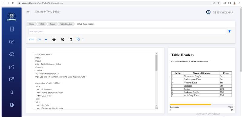Open the info icon in sidebar
The width and height of the screenshot is (242, 117).
12,105
